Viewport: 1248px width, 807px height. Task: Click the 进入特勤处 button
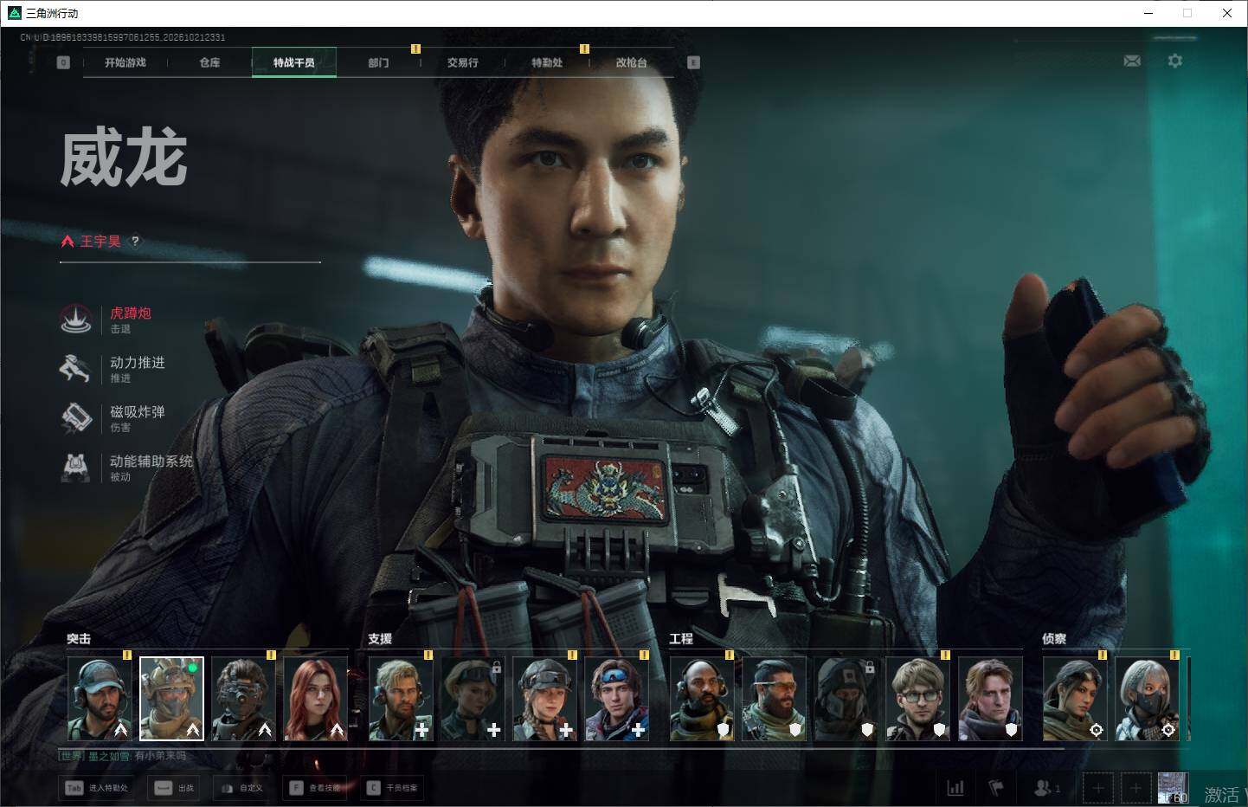(x=98, y=788)
